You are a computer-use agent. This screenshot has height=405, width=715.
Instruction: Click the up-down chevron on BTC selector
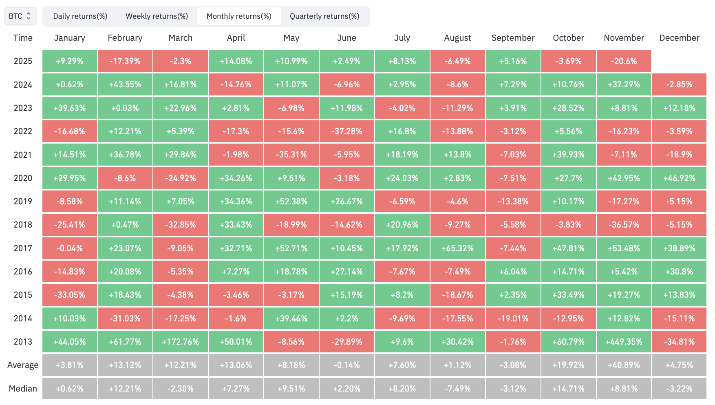click(29, 15)
